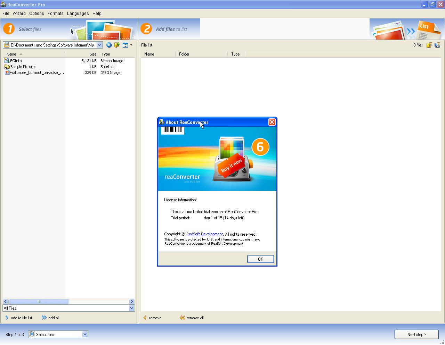Open the Help menu
Viewport: 445px width, 345px height.
coord(97,13)
